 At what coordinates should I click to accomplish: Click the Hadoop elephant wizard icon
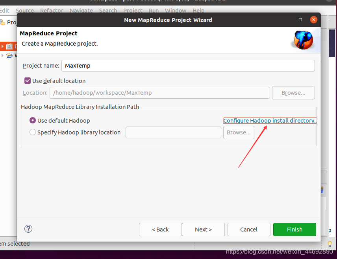click(x=304, y=40)
